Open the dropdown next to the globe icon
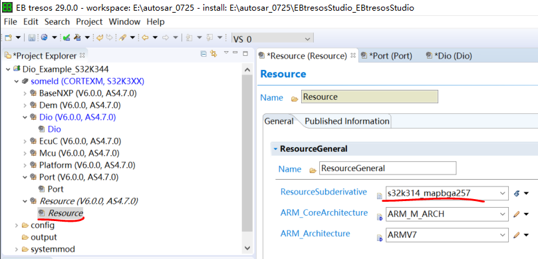 [55, 37]
